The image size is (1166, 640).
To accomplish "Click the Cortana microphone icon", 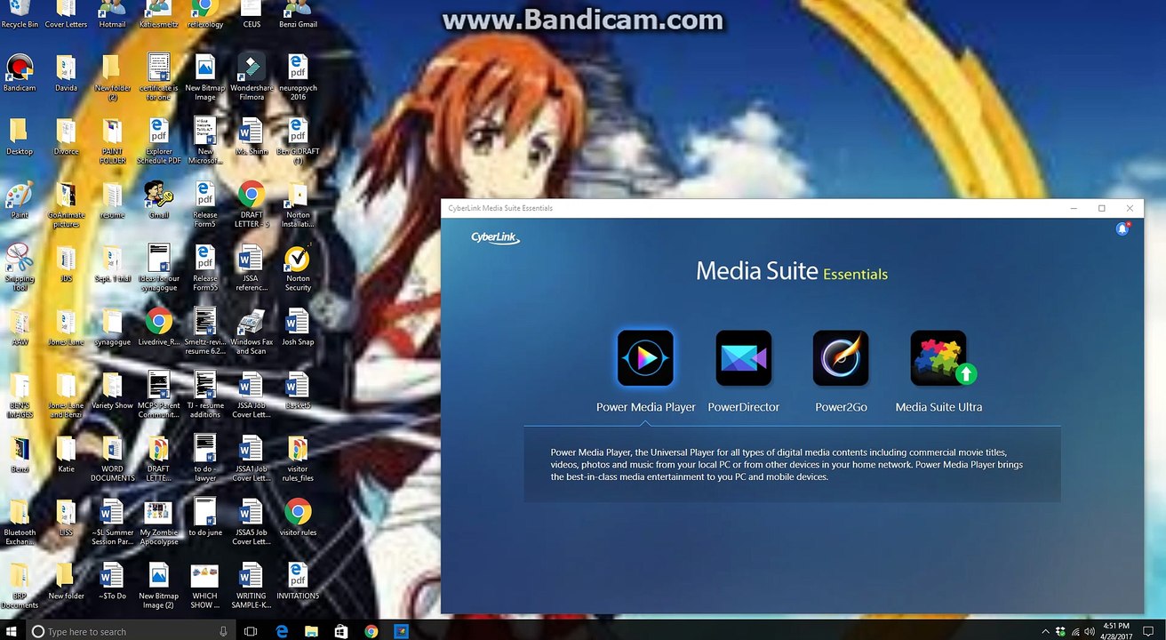I will (224, 631).
